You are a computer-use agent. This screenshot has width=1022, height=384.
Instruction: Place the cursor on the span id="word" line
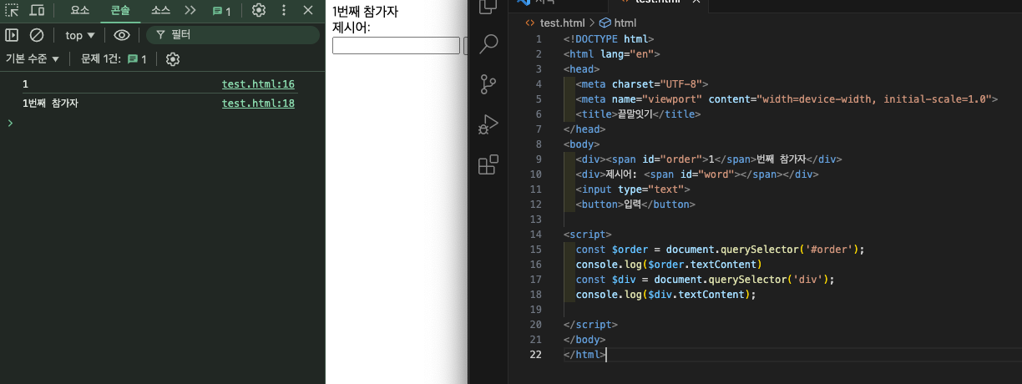(x=697, y=174)
